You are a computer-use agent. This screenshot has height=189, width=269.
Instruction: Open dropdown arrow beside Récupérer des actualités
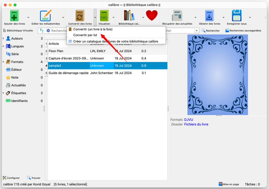[195, 17]
